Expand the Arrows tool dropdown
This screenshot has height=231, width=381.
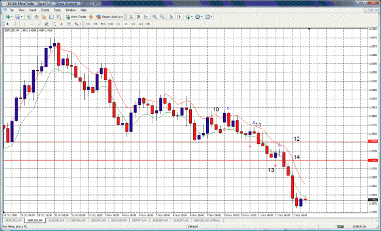80,24
